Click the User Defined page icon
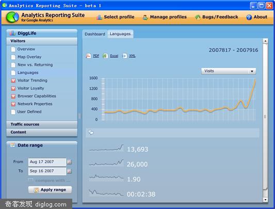Viewport: 275px width, 209px height. coord(13,112)
